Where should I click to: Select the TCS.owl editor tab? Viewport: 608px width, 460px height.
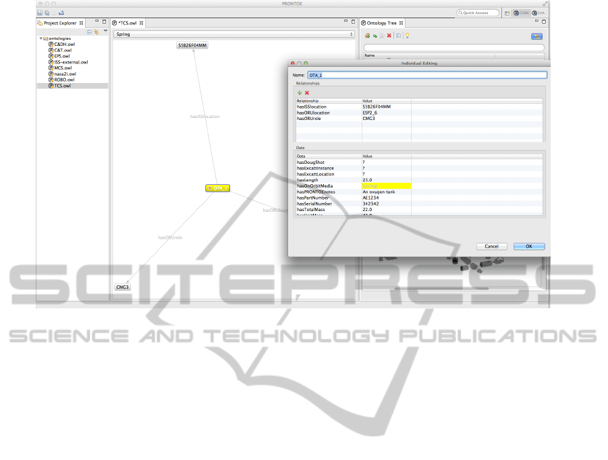(x=127, y=22)
